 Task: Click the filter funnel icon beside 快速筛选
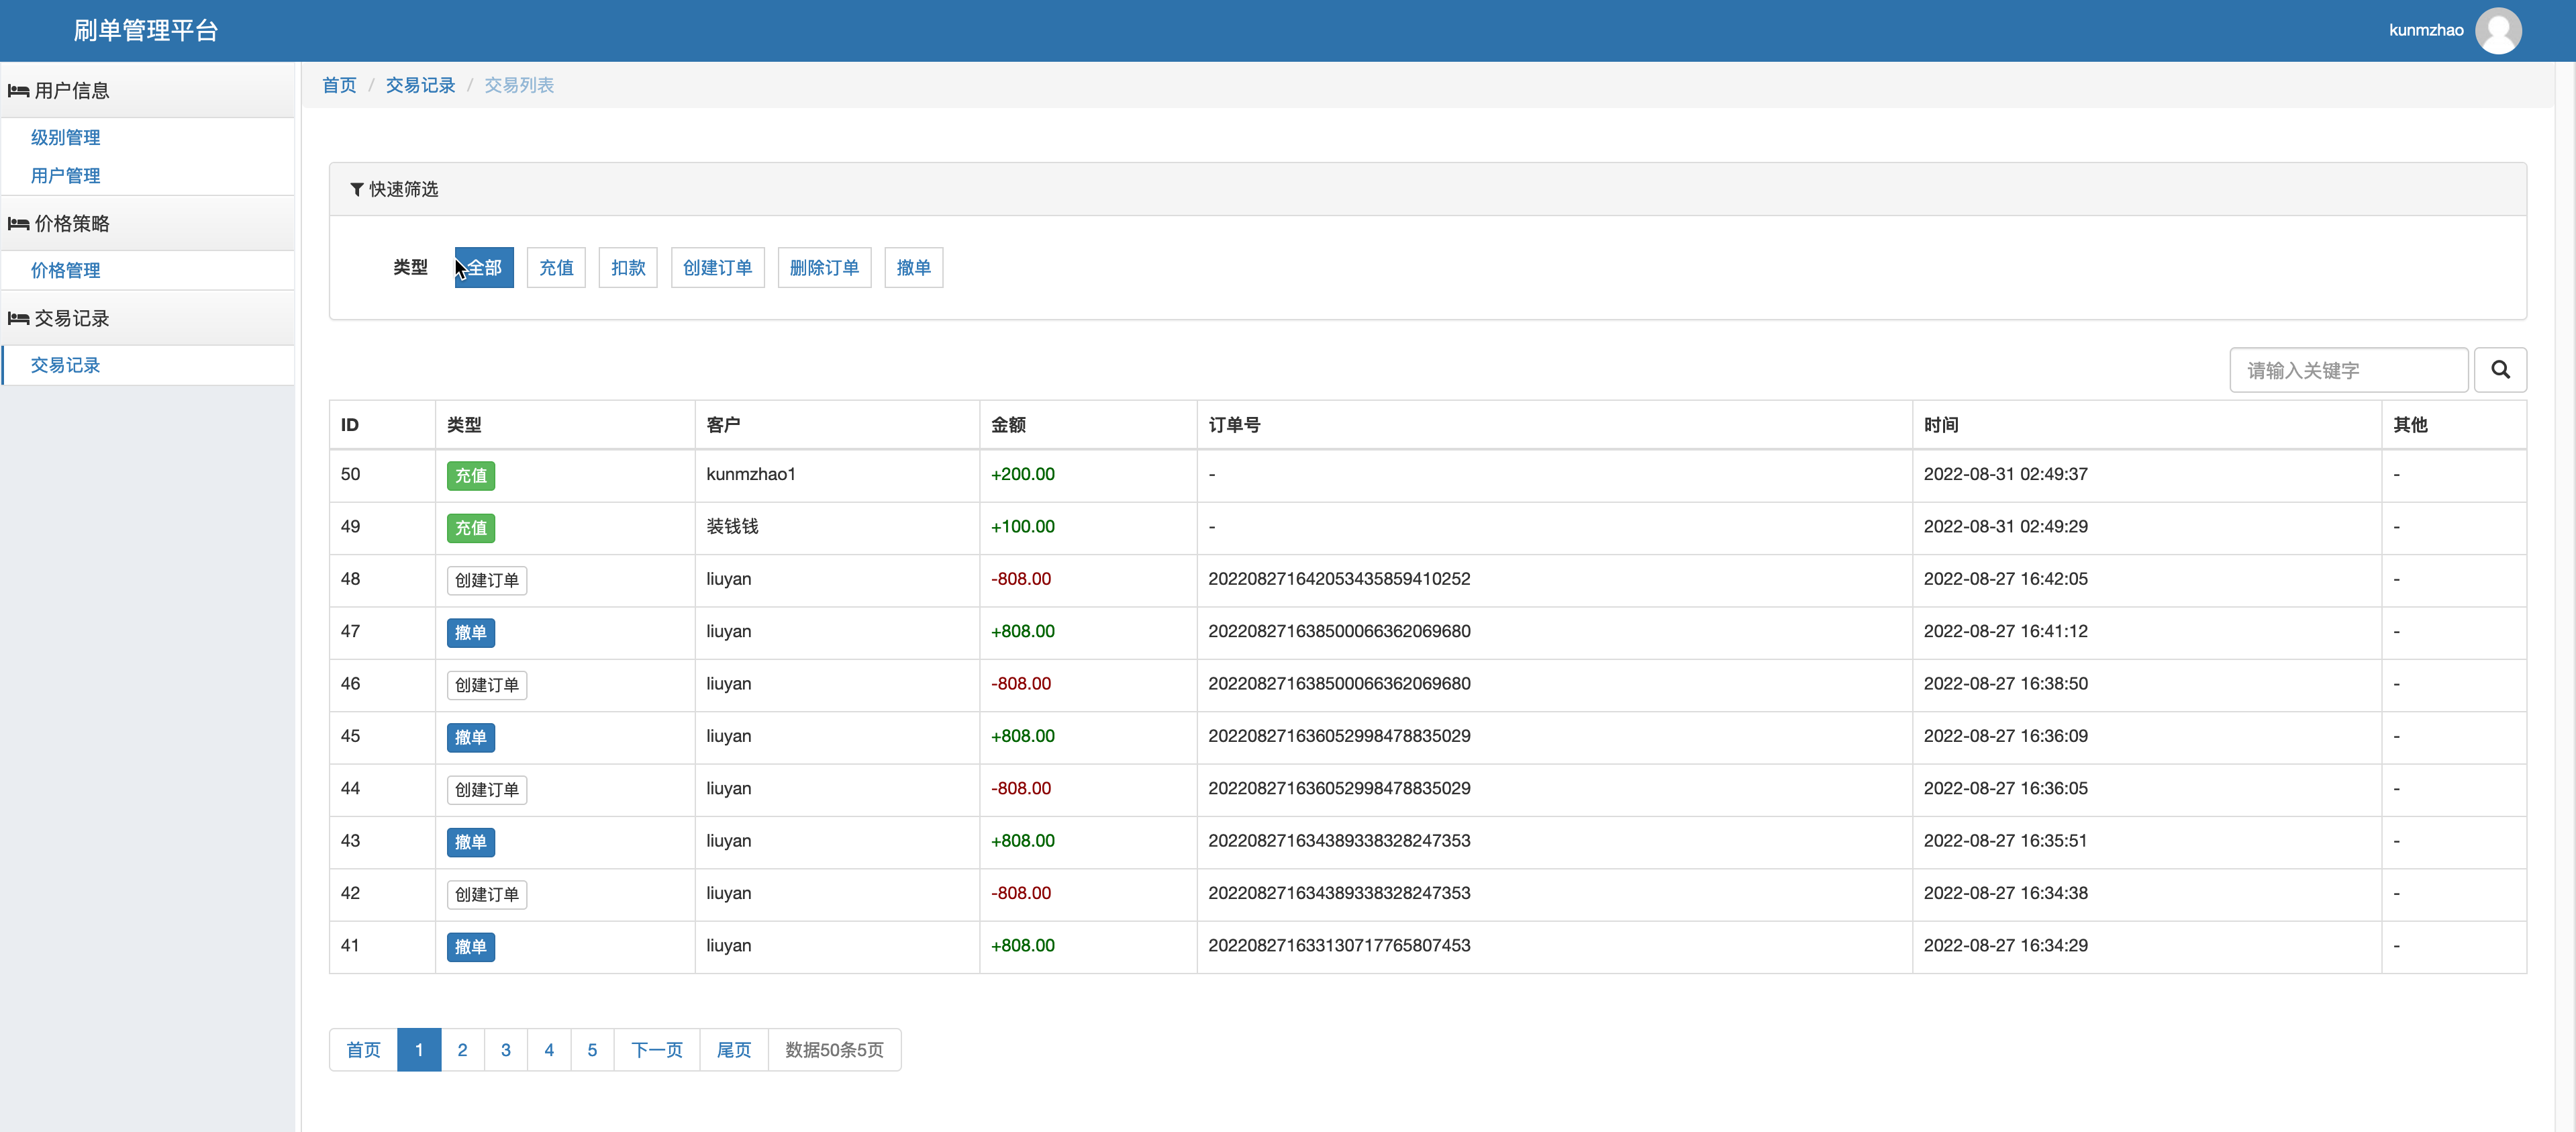coord(356,189)
